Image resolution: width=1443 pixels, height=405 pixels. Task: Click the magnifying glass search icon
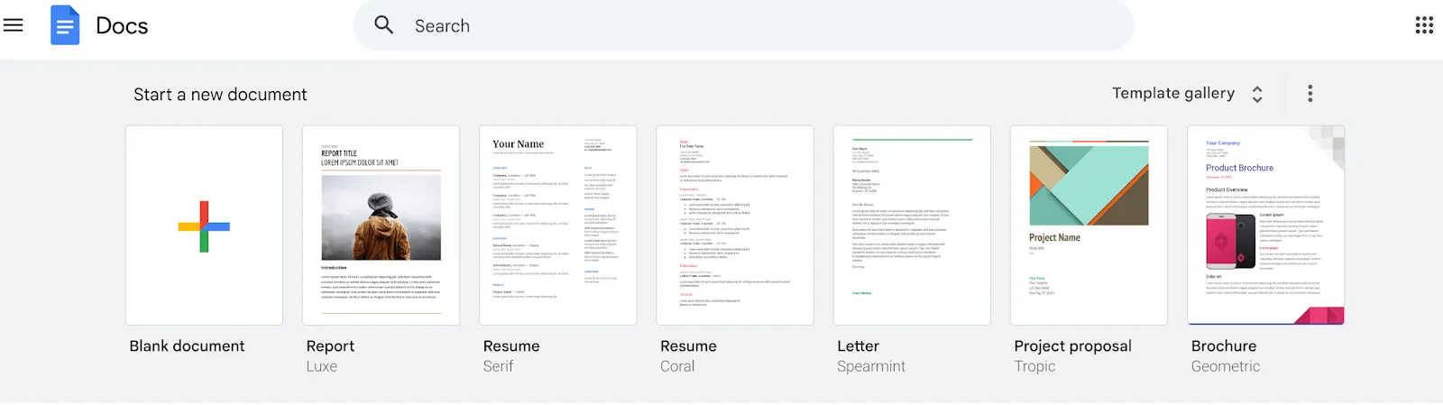click(384, 25)
